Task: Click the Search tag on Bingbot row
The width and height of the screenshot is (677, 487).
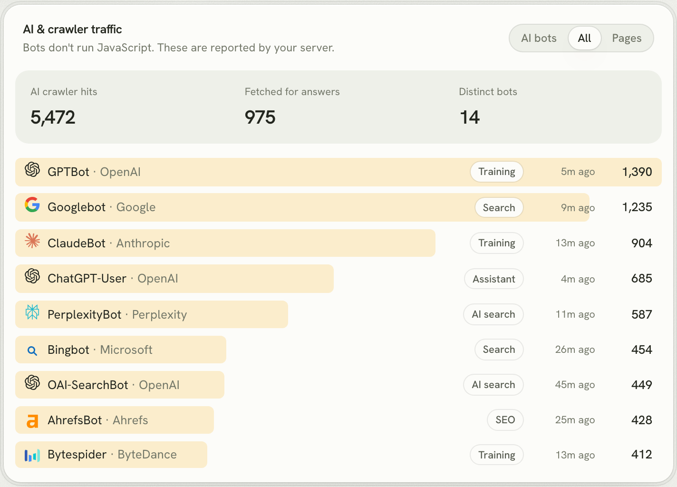Action: tap(499, 350)
